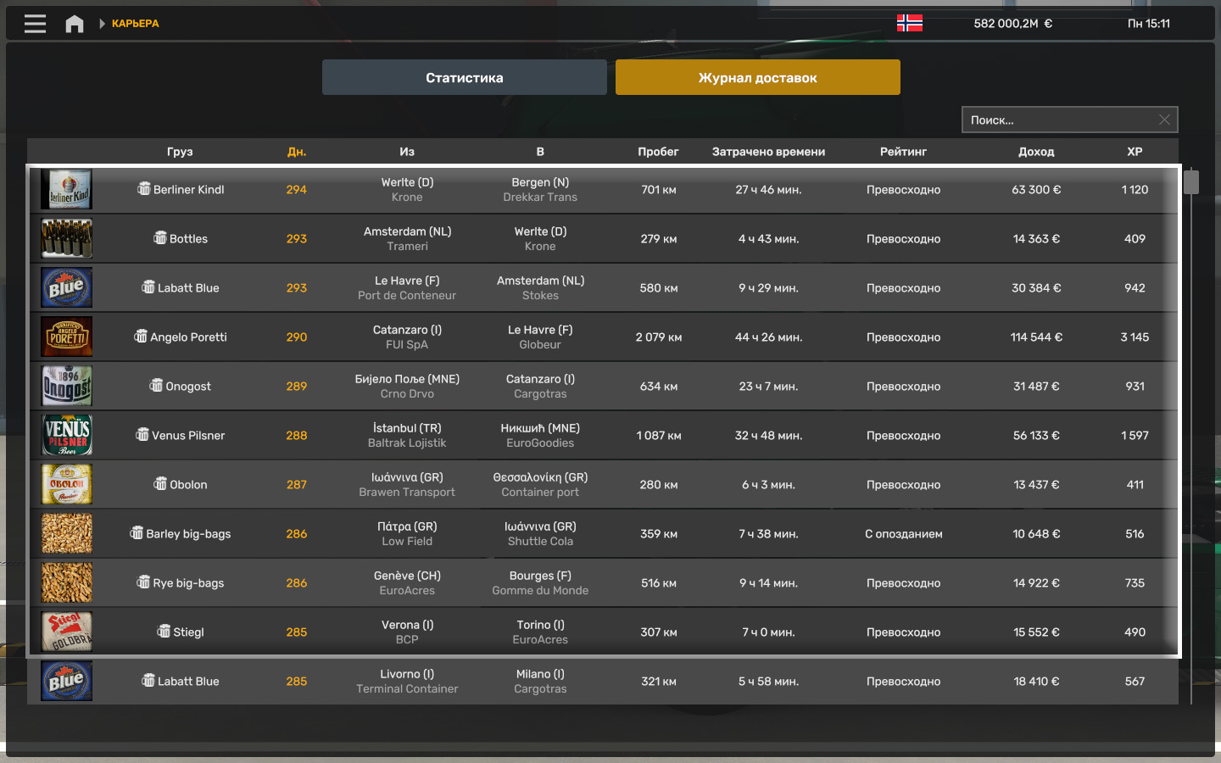Click the cargo icon beside Venus Pilsner

click(142, 434)
